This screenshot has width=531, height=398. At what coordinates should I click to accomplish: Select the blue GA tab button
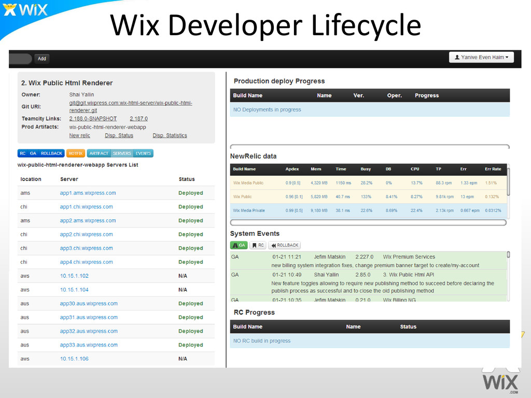(x=33, y=153)
